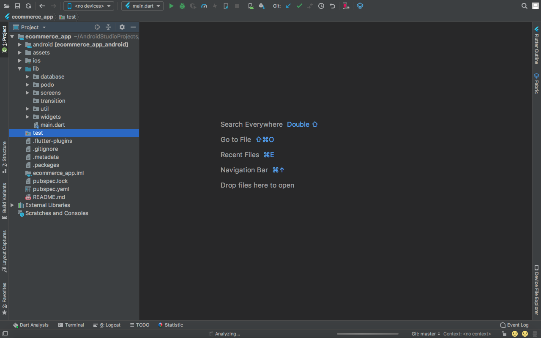Expand the podo folder
Image resolution: width=541 pixels, height=338 pixels.
point(27,84)
